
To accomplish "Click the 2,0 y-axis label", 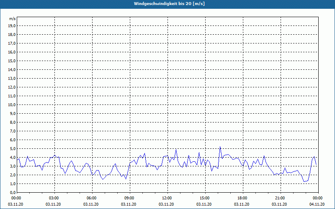I will click(13, 175).
